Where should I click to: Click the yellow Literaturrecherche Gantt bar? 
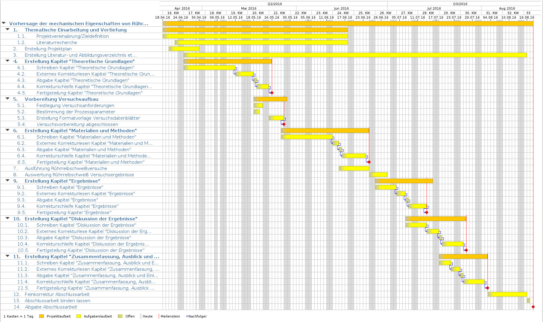click(261, 43)
